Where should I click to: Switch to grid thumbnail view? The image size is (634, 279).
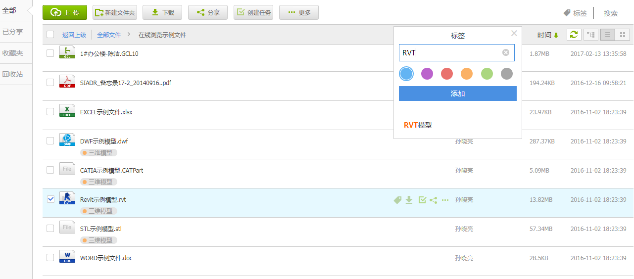click(622, 35)
